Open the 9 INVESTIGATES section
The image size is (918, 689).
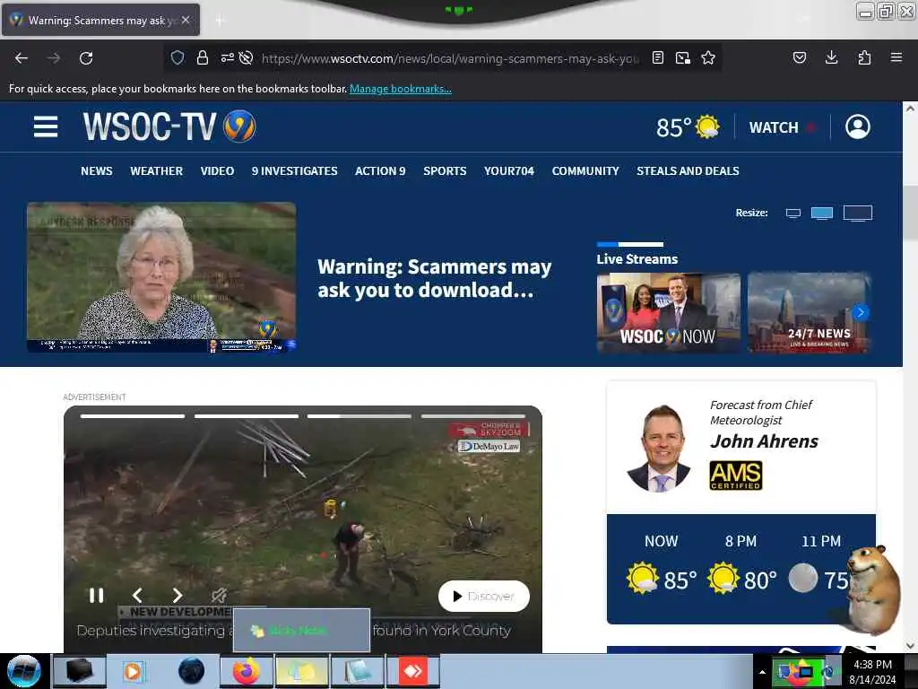[x=294, y=171]
